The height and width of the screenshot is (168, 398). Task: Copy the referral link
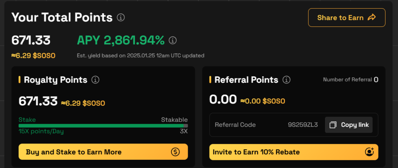tap(349, 125)
